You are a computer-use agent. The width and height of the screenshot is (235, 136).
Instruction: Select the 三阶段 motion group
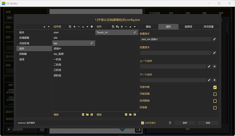(x=74, y=70)
